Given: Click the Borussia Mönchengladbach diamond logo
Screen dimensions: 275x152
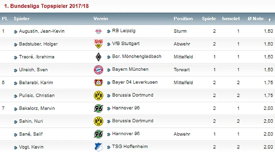Looking at the screenshot, I should click(98, 57).
